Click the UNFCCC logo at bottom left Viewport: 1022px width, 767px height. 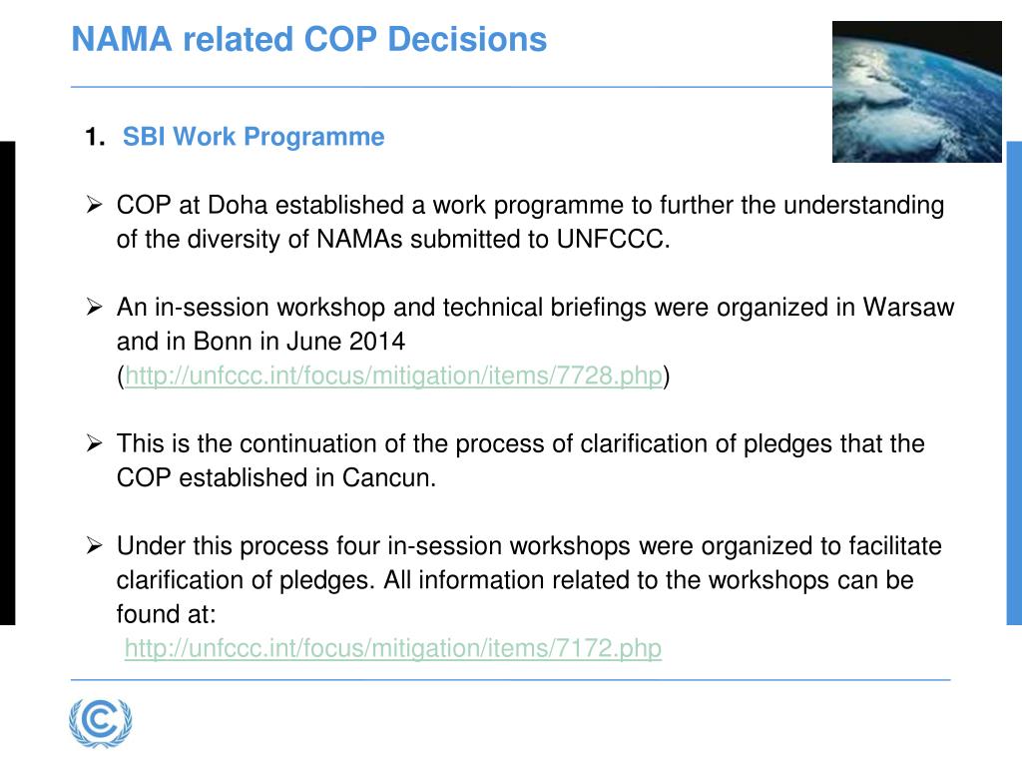coord(101,723)
